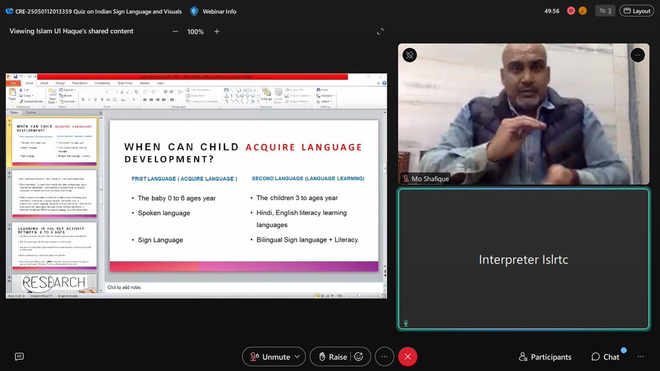This screenshot has width=660, height=371.
Task: Open the Unmute dropdown arrow
Action: coord(298,357)
